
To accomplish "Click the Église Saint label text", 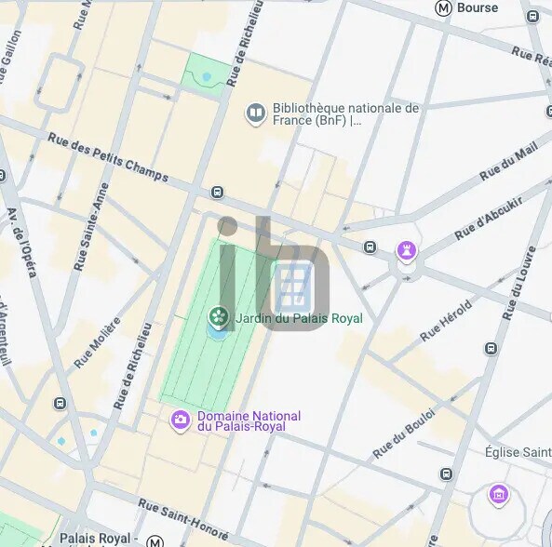I will 518,452.
